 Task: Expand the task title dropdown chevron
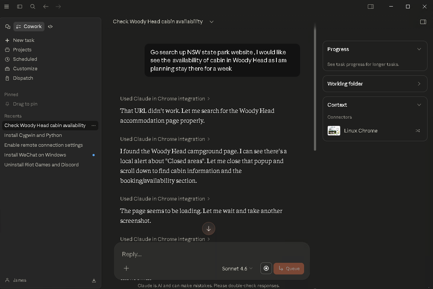click(x=212, y=22)
